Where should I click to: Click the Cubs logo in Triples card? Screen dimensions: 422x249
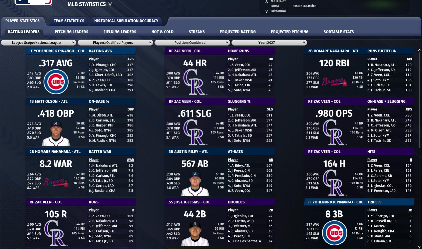point(334,233)
